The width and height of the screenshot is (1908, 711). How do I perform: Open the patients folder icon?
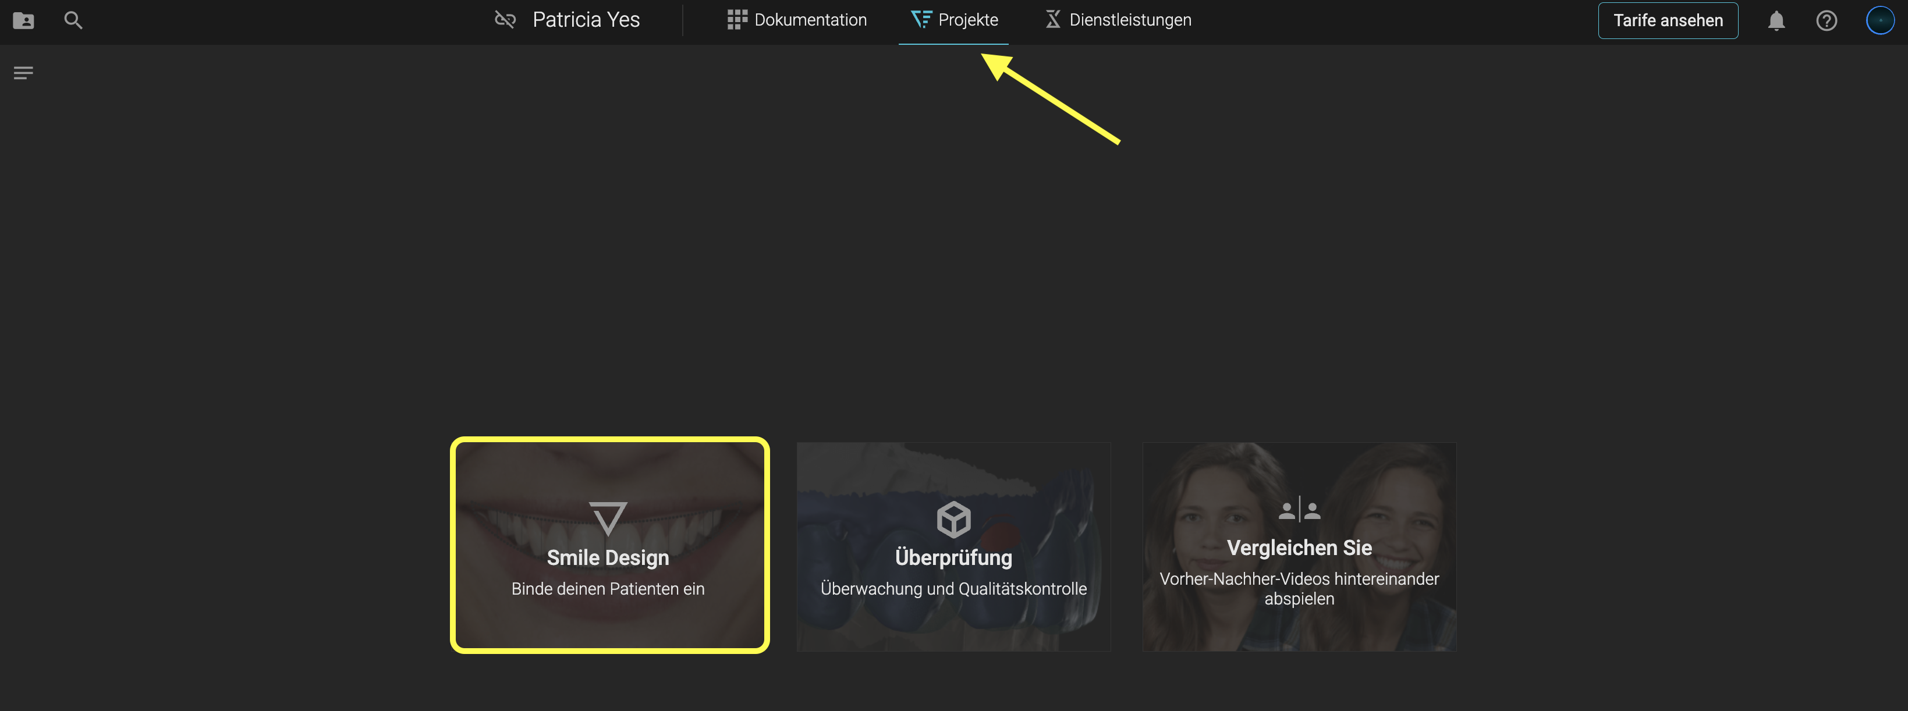pos(23,20)
